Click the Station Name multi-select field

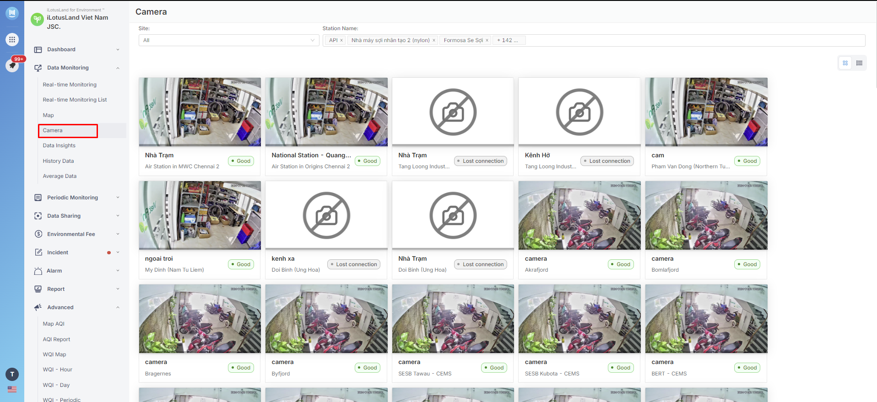point(594,40)
